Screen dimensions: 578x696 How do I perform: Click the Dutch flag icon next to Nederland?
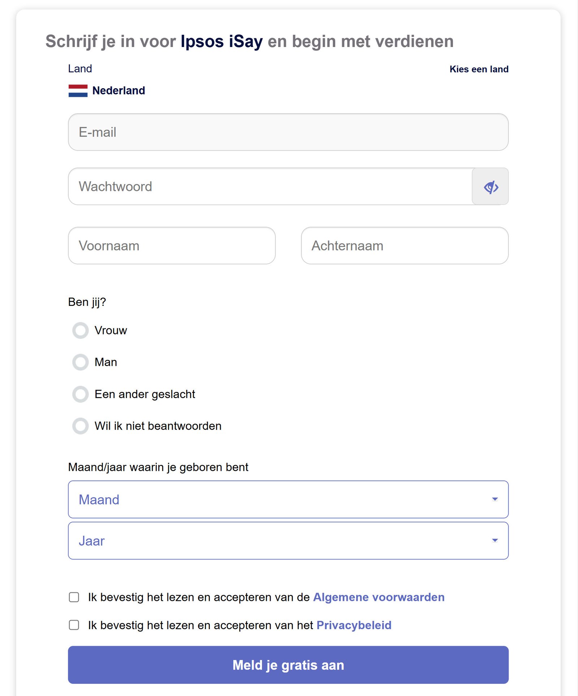click(78, 90)
